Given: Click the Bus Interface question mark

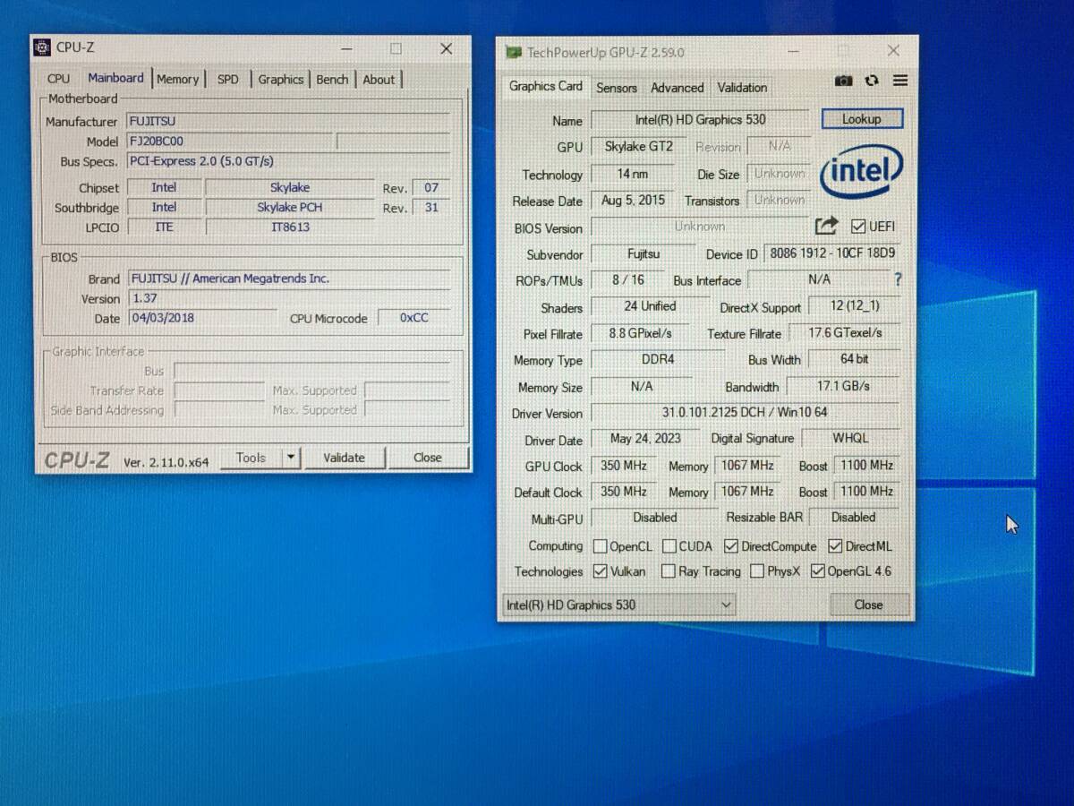Looking at the screenshot, I should 898,279.
